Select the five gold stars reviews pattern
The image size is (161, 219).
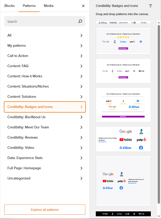click(123, 41)
